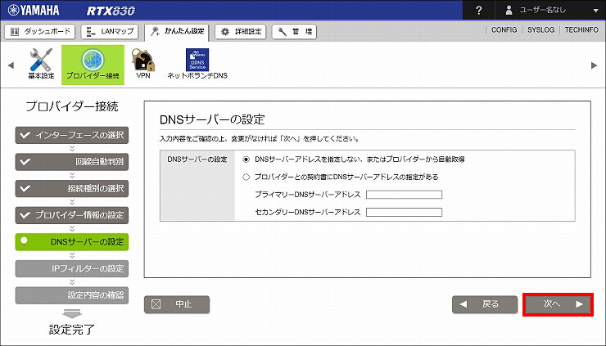Switch to the ダッシュボード tab
This screenshot has width=606, height=346.
40,32
